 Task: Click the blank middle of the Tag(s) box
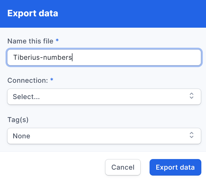click(x=110, y=136)
